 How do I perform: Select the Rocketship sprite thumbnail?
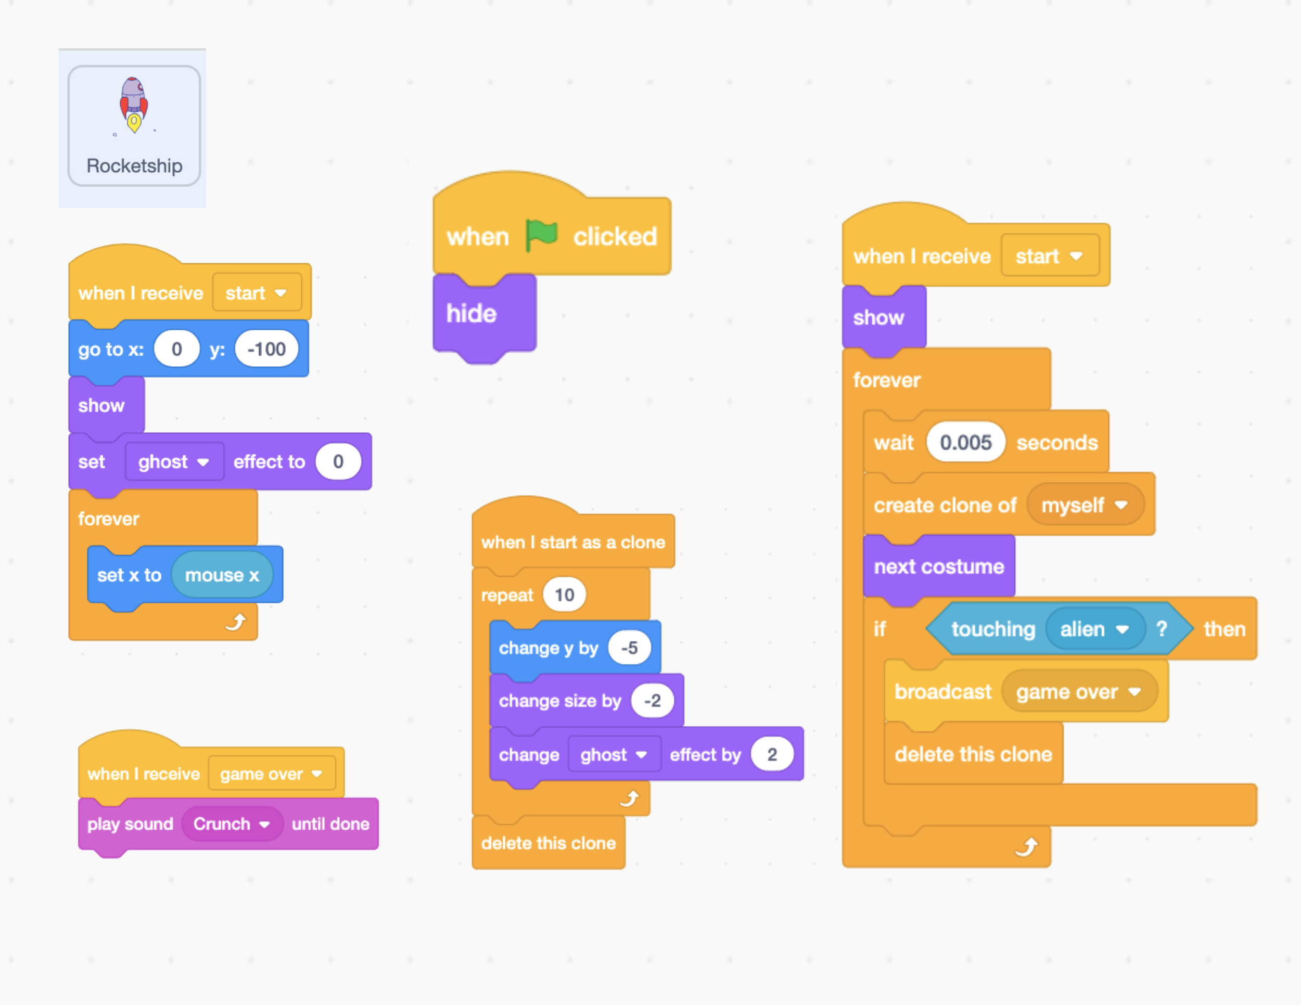pos(133,126)
